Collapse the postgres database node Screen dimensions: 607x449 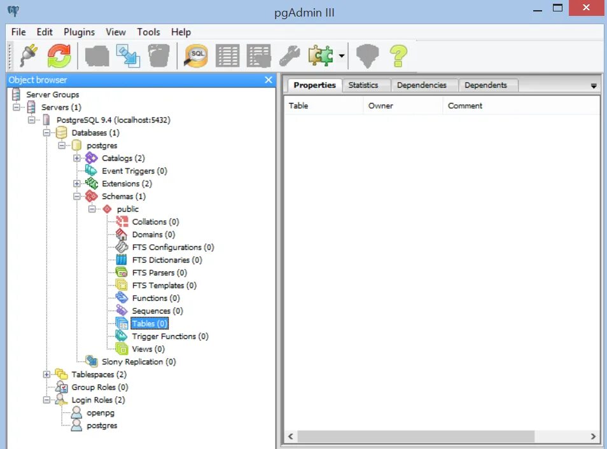pyautogui.click(x=62, y=146)
